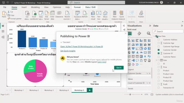The width and height of the screenshot is (184, 103).
Task: Open the File menu
Action: [5, 7]
